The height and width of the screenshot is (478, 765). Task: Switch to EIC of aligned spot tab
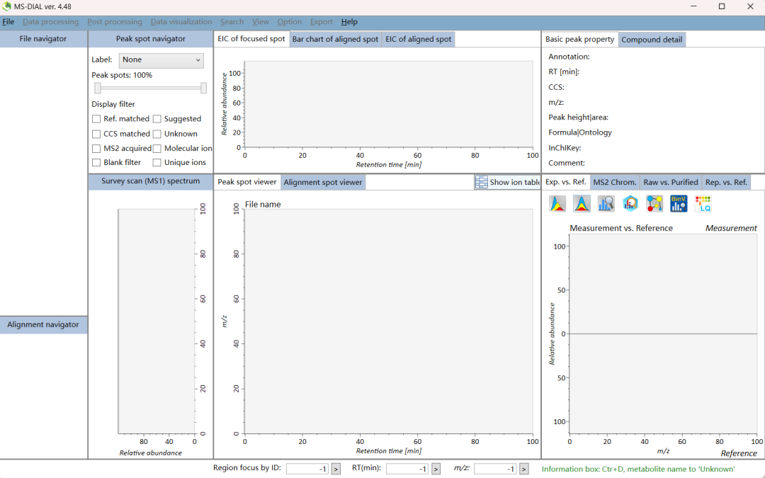418,40
